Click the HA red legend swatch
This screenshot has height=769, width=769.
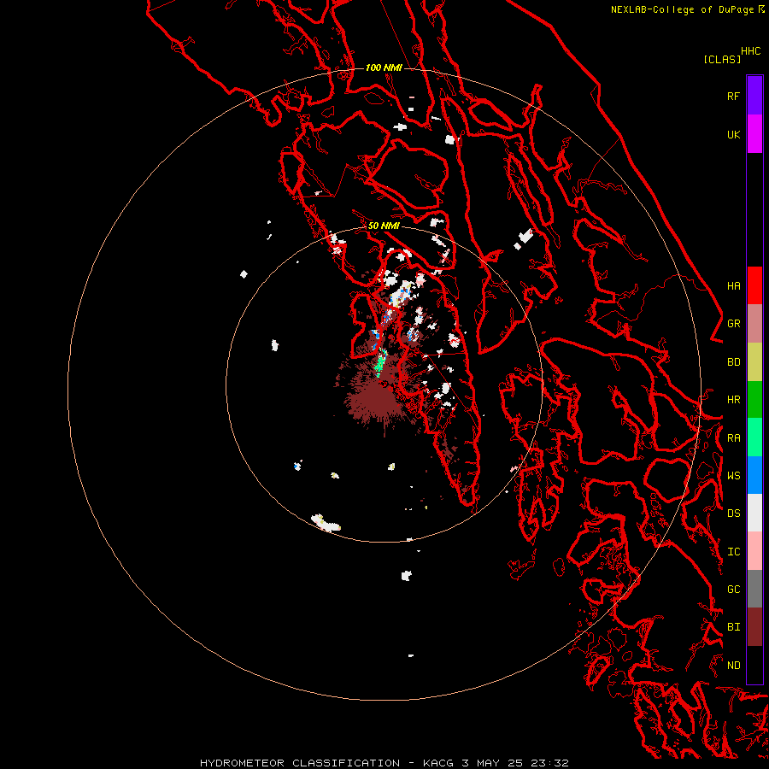[754, 285]
